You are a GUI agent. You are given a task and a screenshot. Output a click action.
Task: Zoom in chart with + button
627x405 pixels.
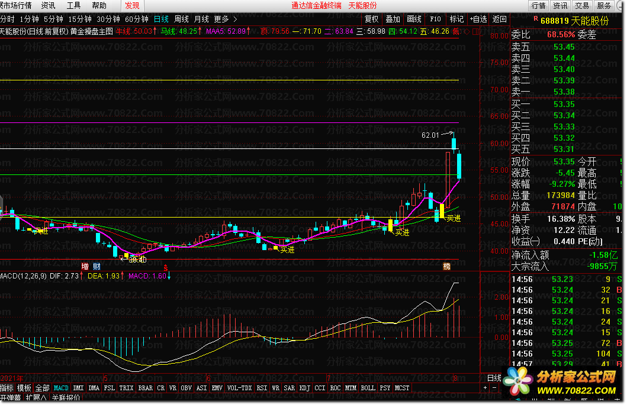click(x=485, y=387)
